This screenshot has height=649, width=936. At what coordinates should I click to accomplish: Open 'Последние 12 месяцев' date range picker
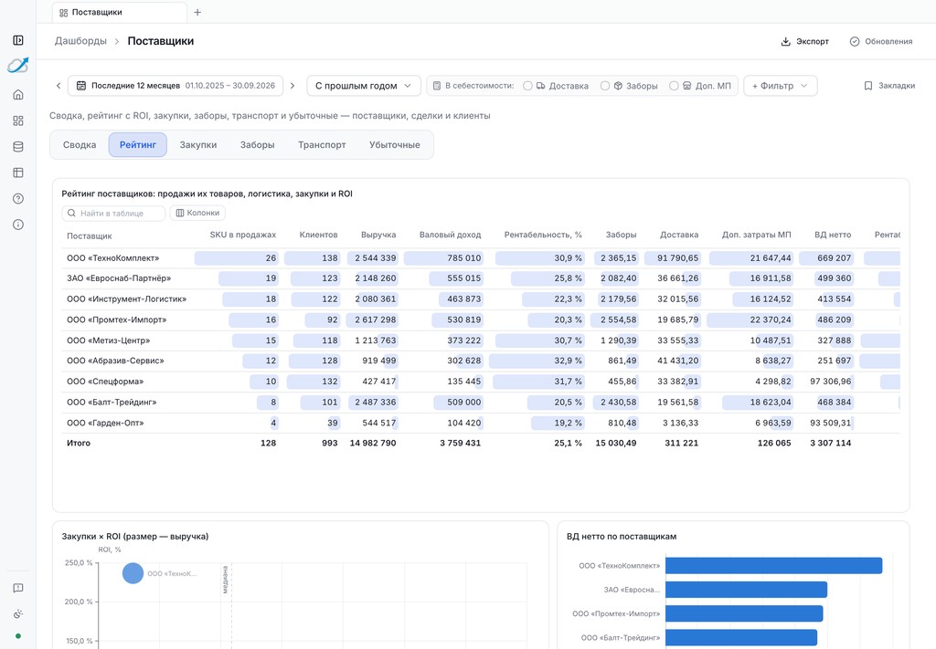tap(175, 86)
